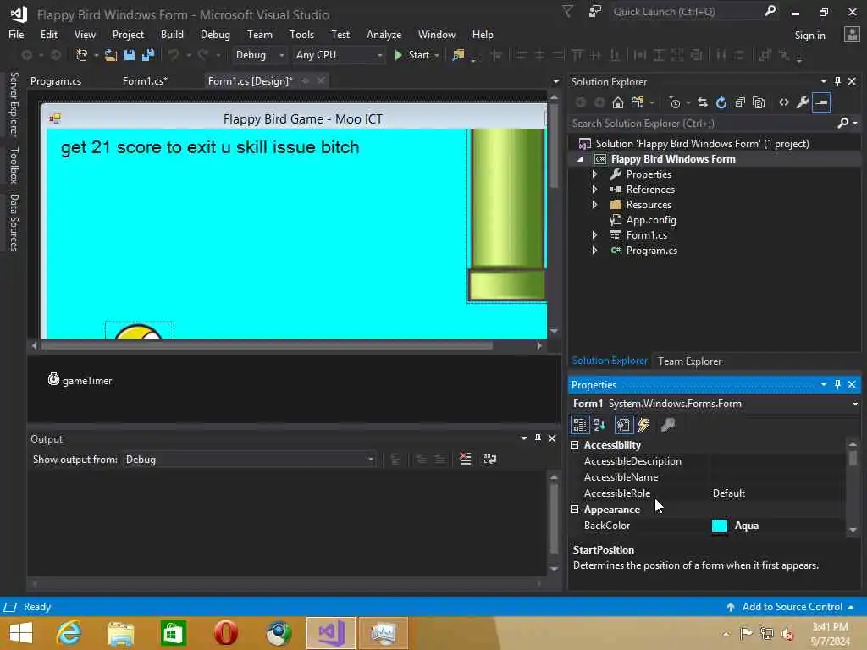The height and width of the screenshot is (650, 867).
Task: Open the Build menu
Action: click(172, 34)
